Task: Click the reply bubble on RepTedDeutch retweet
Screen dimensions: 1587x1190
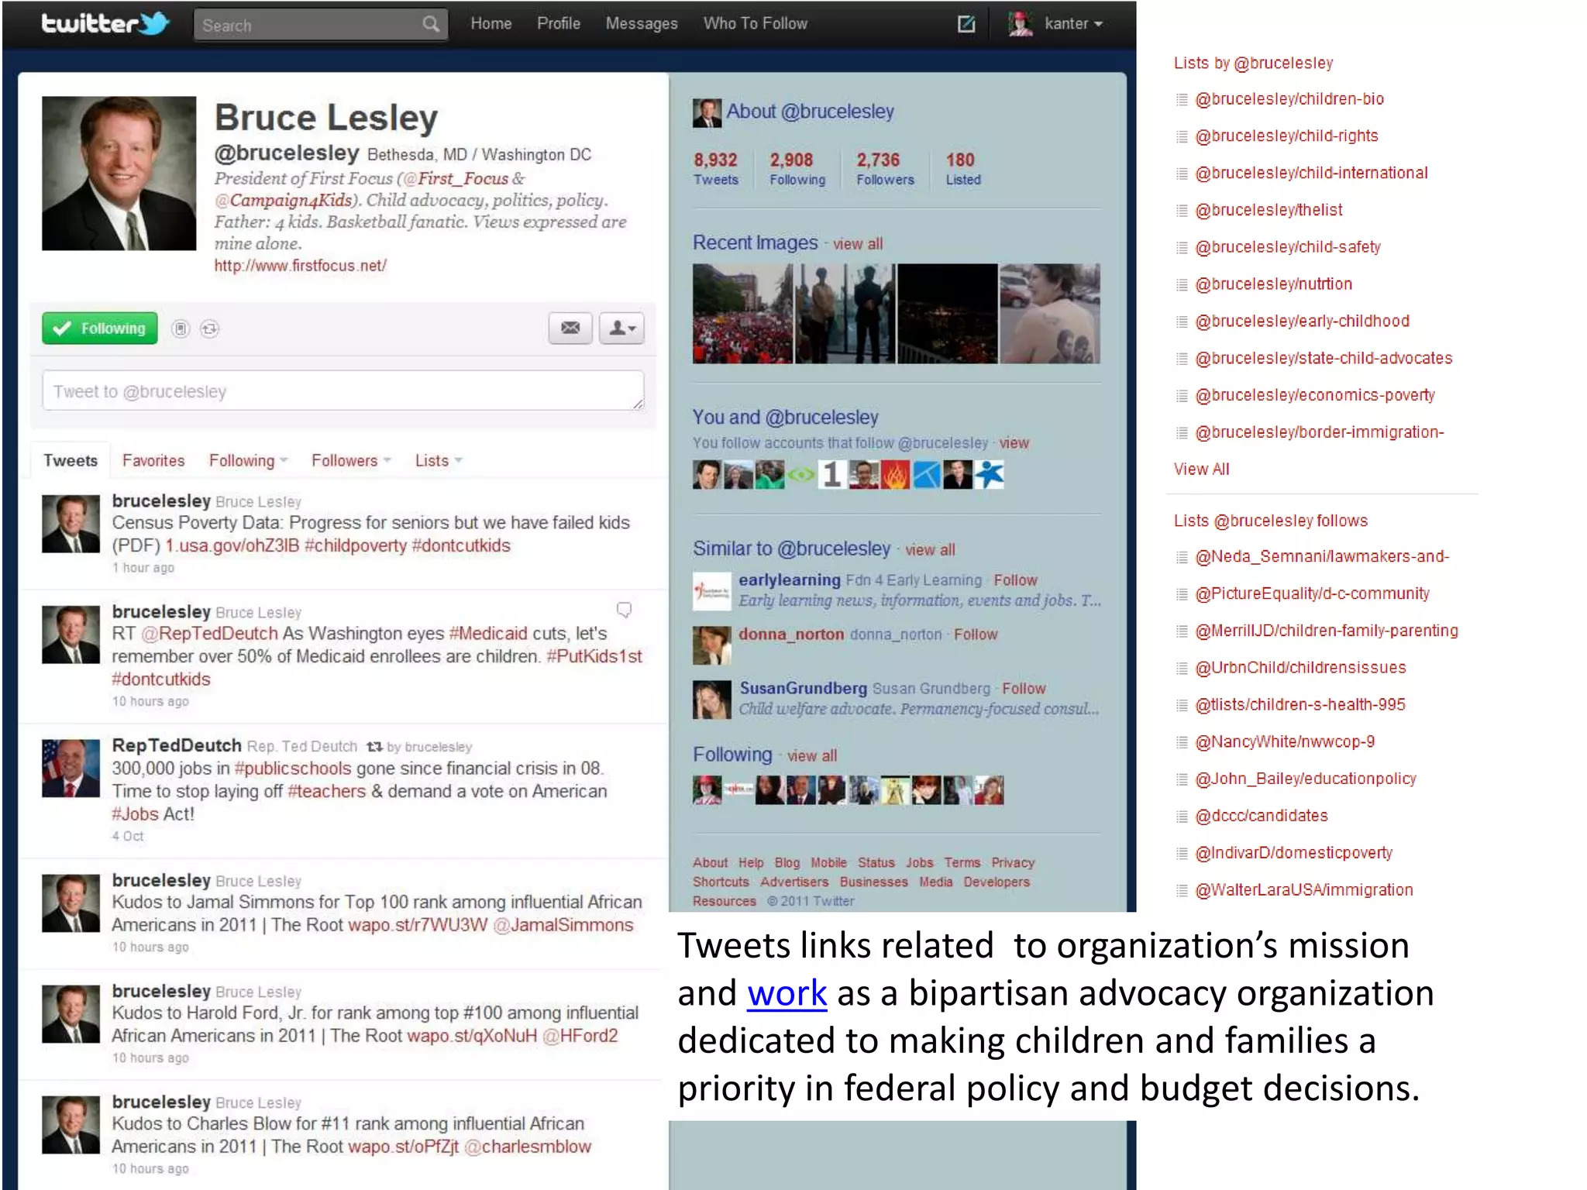Action: (624, 610)
